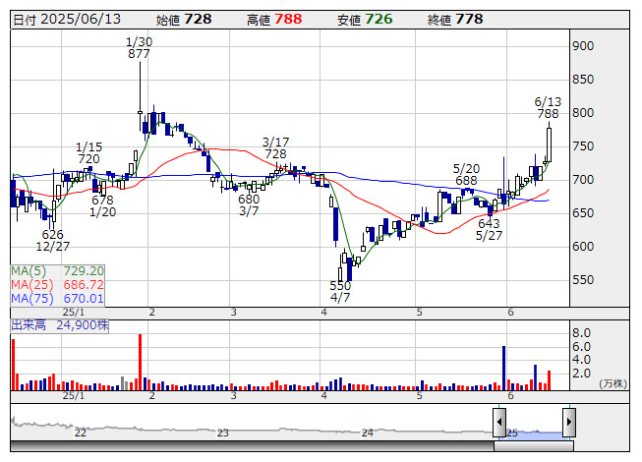Click the low price value 726
This screenshot has height=462, width=642.
click(379, 19)
